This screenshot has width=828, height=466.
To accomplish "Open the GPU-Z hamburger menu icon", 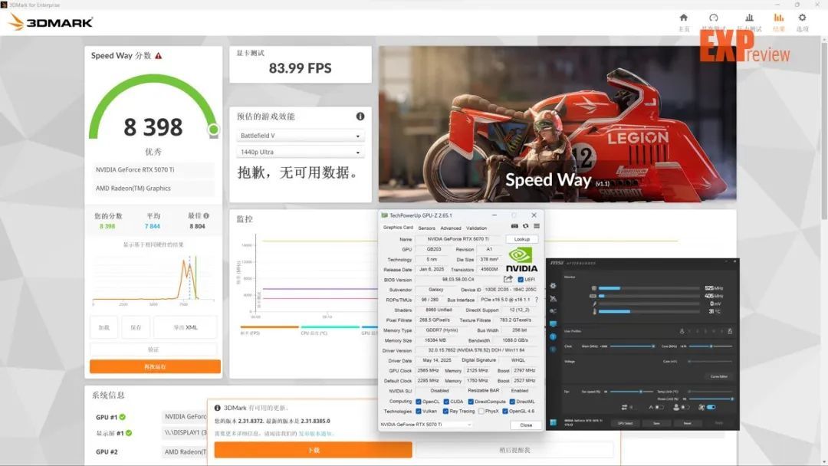I will (537, 226).
